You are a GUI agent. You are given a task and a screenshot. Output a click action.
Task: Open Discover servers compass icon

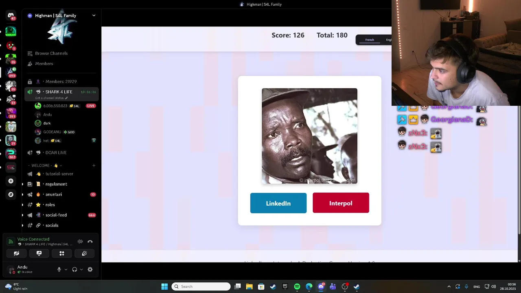(x=11, y=195)
